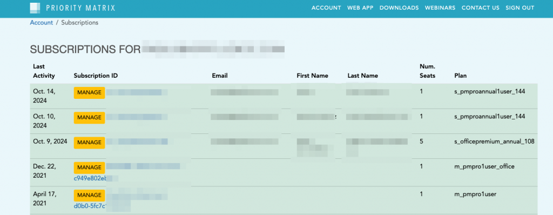Select plan m_pmpro1user_office cell
This screenshot has width=553, height=215.
pos(484,166)
